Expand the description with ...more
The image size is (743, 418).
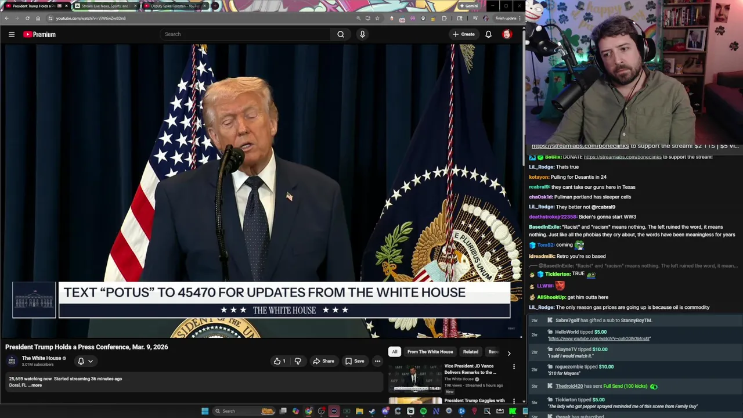click(x=35, y=385)
